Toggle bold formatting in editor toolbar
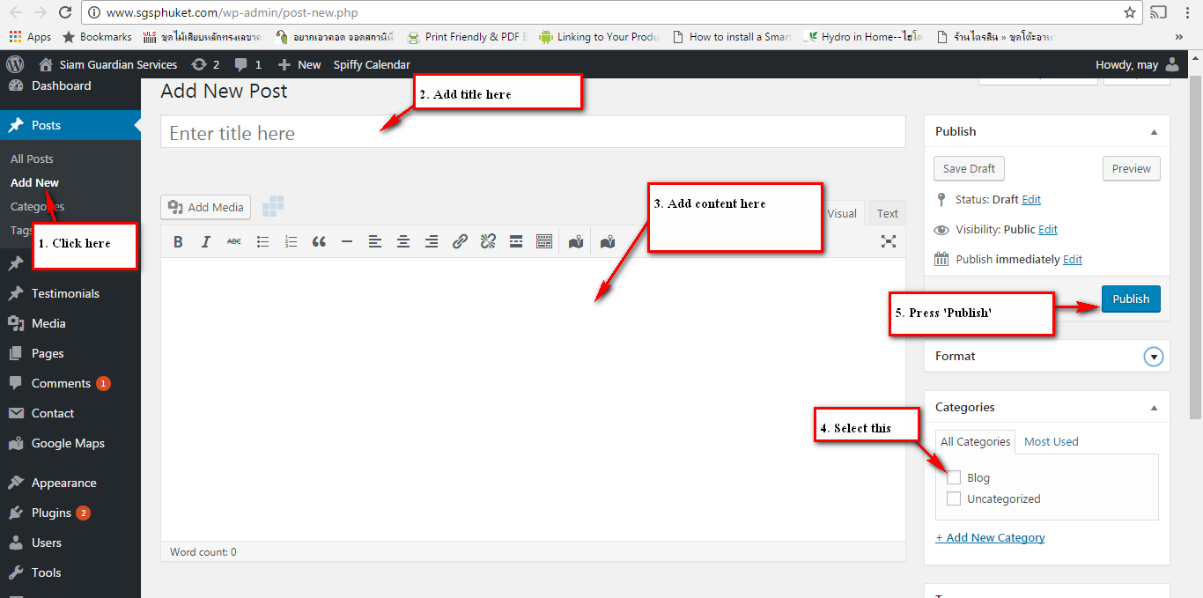This screenshot has height=598, width=1203. tap(178, 241)
